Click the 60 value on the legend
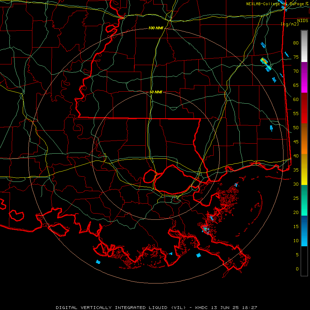Image resolution: width=310 pixels, height=310 pixels. 296,100
